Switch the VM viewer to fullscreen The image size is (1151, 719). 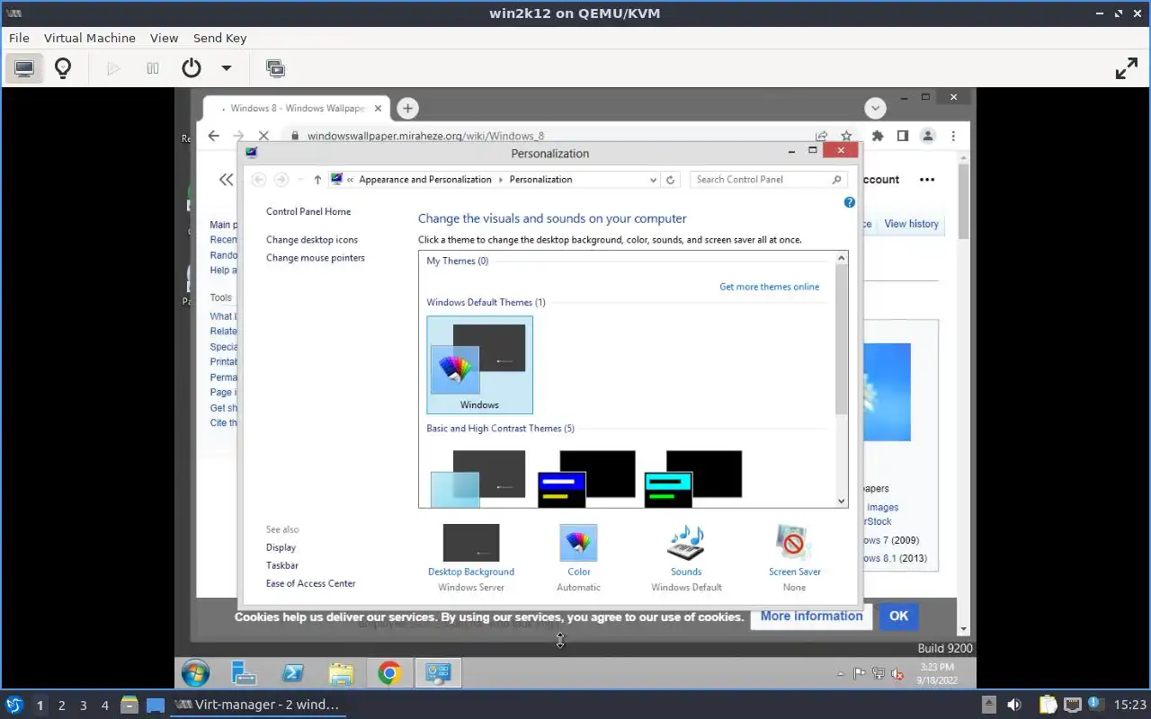[x=1127, y=68]
